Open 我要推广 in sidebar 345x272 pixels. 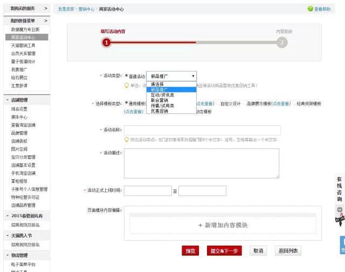[x=19, y=69]
